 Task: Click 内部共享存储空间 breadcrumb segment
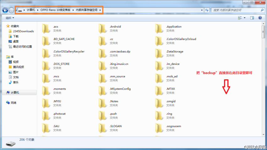pyautogui.click(x=86, y=10)
